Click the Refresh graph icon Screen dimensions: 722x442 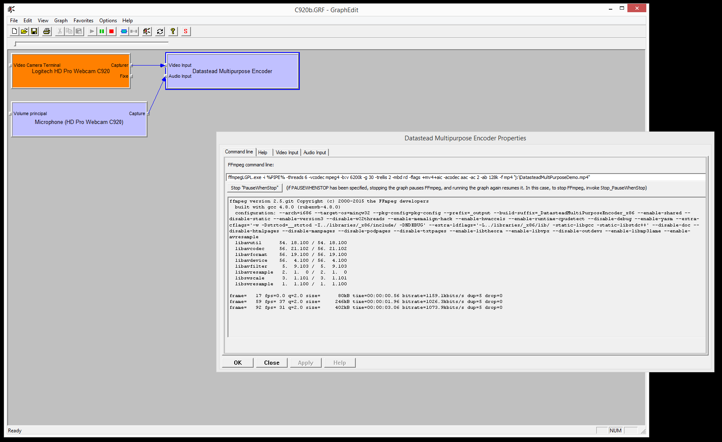(160, 31)
